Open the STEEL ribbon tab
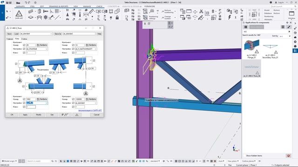This screenshot has height=167, width=298. (x=32, y=6)
